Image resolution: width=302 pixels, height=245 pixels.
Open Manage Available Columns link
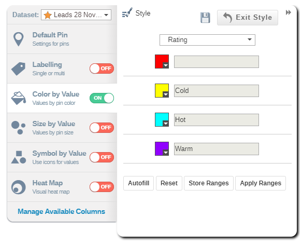[x=62, y=211]
